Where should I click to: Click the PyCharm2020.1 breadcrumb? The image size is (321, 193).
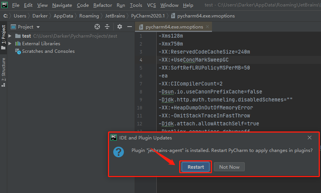pos(148,16)
